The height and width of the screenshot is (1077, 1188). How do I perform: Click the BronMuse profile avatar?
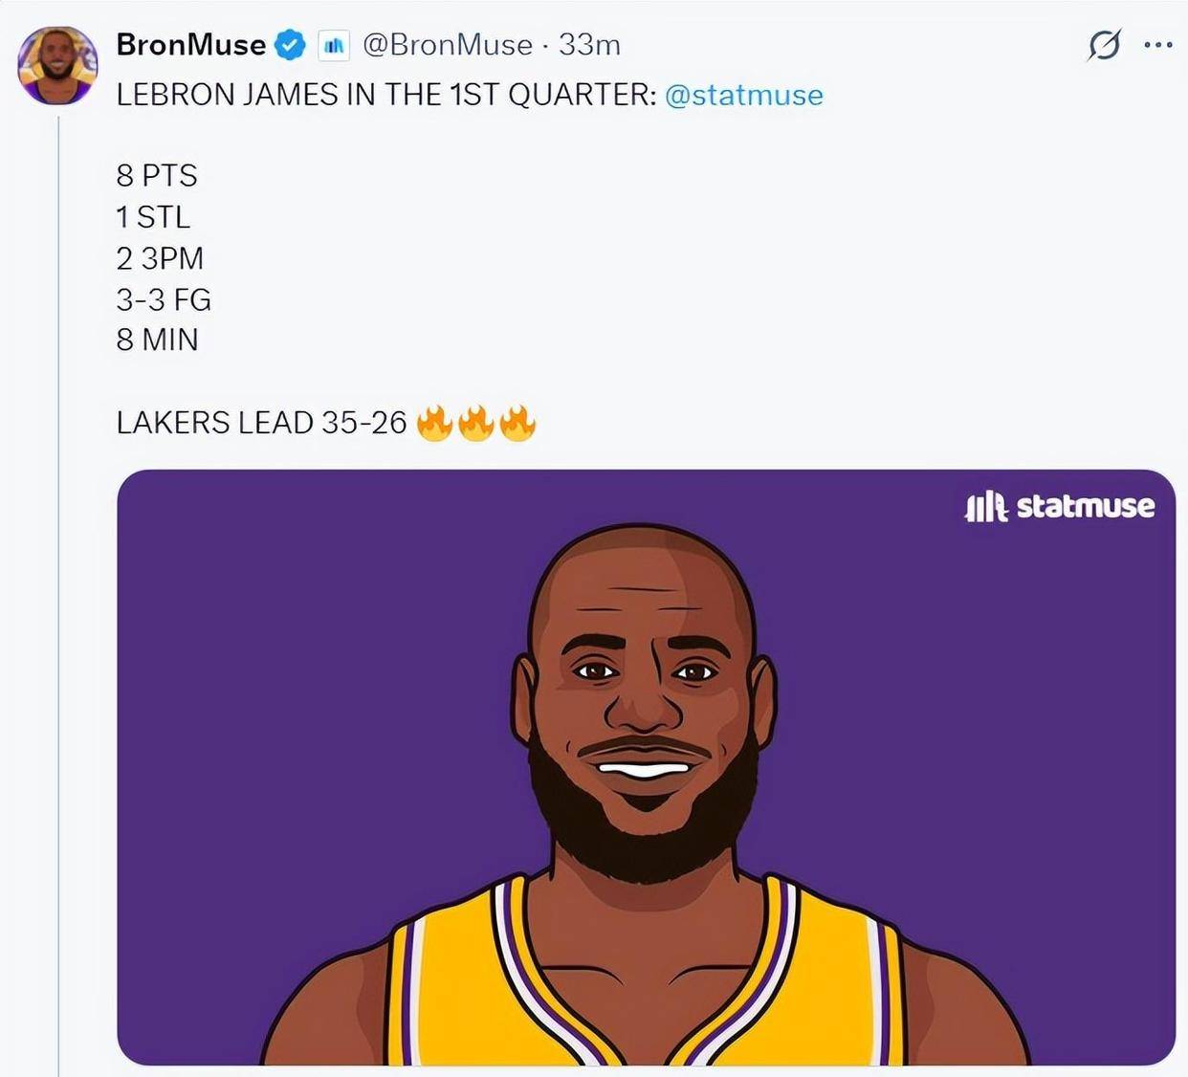[x=57, y=64]
